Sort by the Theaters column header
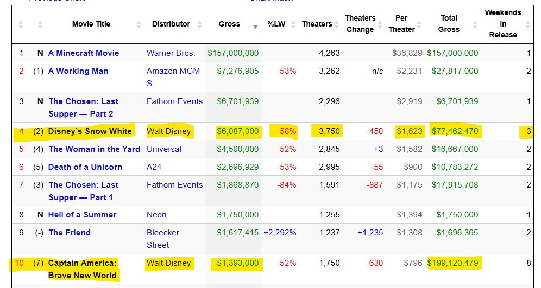The width and height of the screenshot is (541, 288). click(x=317, y=24)
